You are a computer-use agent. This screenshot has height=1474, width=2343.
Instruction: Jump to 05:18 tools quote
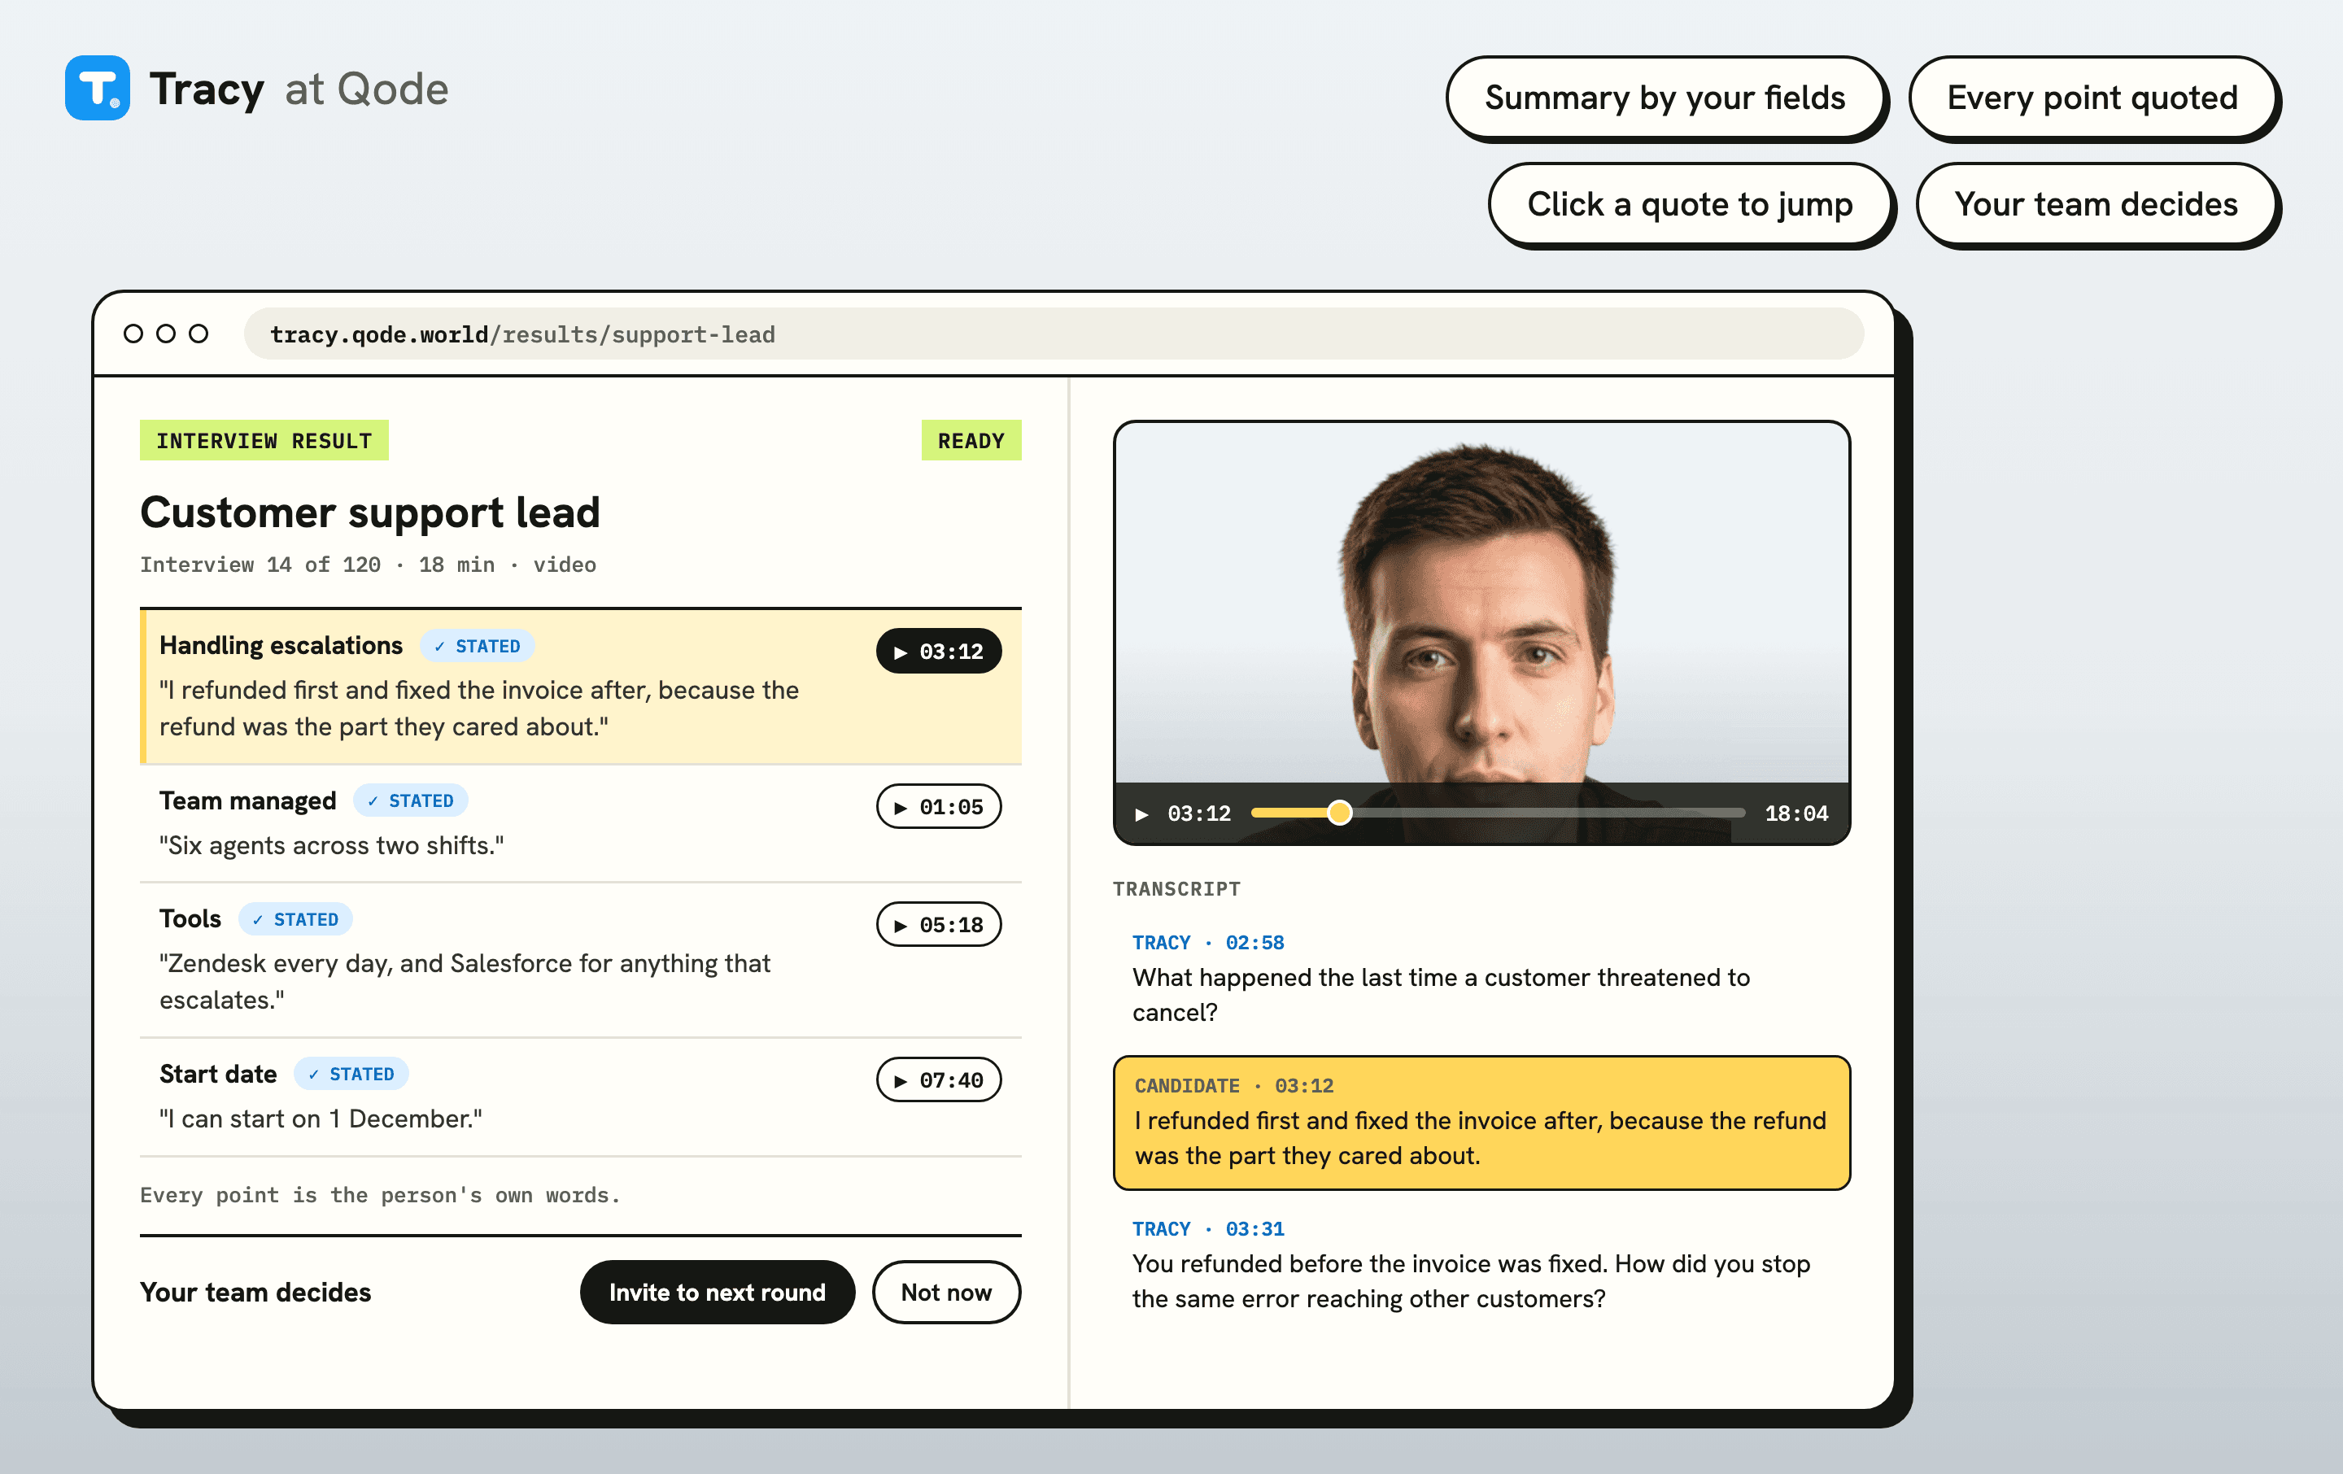tap(938, 924)
